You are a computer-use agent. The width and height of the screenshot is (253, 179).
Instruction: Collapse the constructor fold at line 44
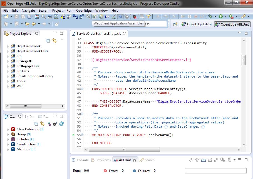coord(82,89)
